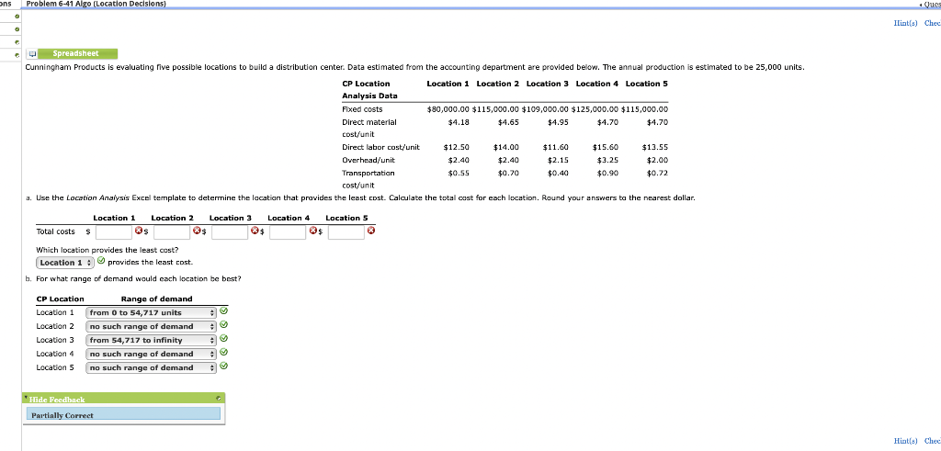941x451 pixels.
Task: Open the bottom Hint(s) link
Action: [x=905, y=441]
